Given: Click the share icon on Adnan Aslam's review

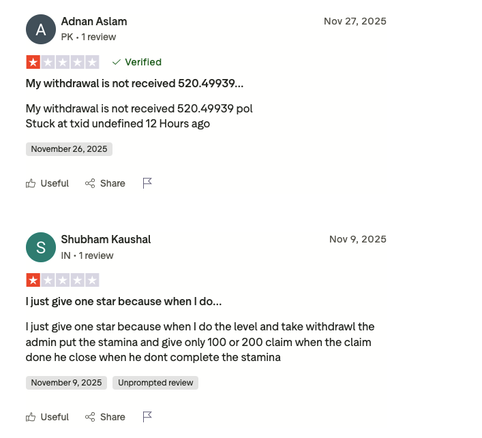Looking at the screenshot, I should click(90, 183).
